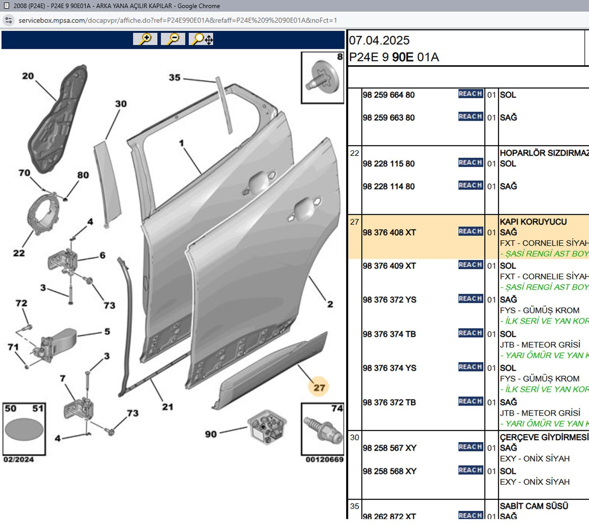The width and height of the screenshot is (589, 524).
Task: Select the zoom and pan magnifier tool
Action: (201, 39)
